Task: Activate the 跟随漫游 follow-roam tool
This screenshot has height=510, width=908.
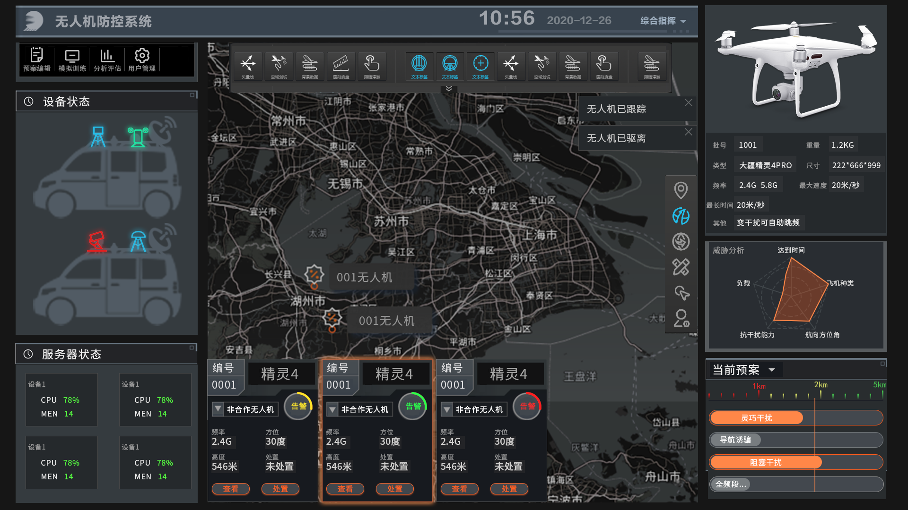Action: 372,66
